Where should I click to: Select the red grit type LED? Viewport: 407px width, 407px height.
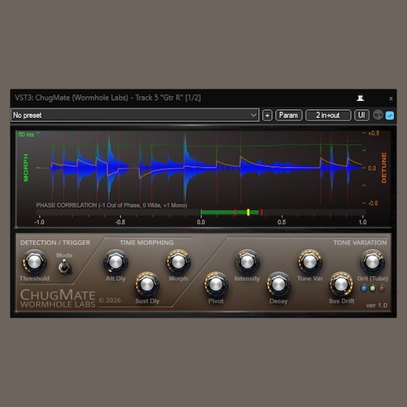pos(382,288)
